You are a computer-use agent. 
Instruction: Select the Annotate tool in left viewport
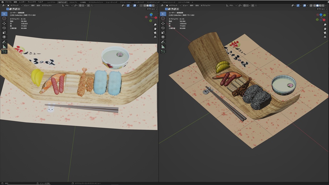4,42
